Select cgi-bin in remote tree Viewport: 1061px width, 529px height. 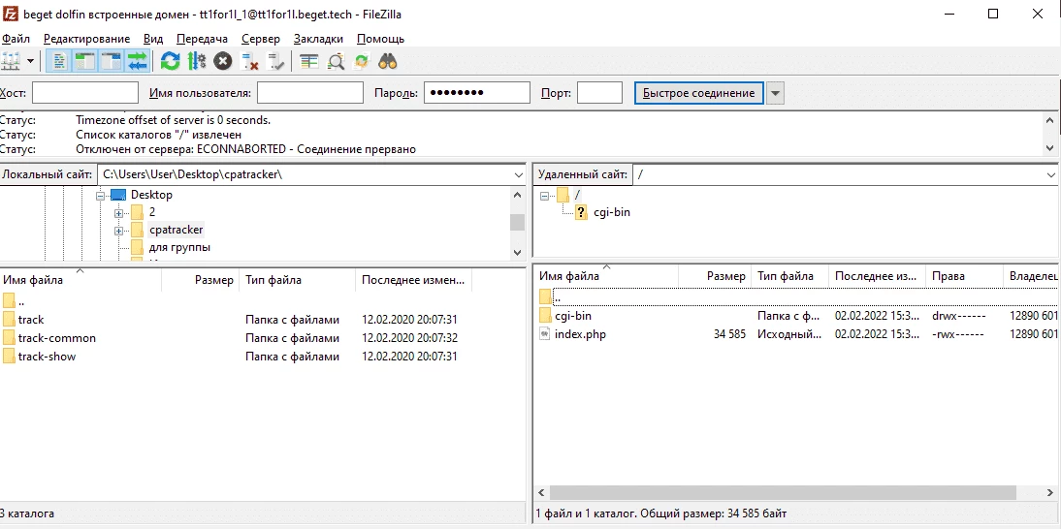coord(612,212)
